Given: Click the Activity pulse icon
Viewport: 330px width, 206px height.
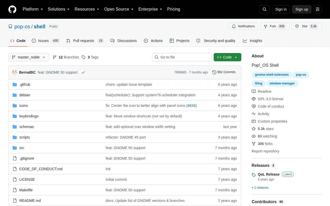Looking at the screenshot, I should click(254, 114).
